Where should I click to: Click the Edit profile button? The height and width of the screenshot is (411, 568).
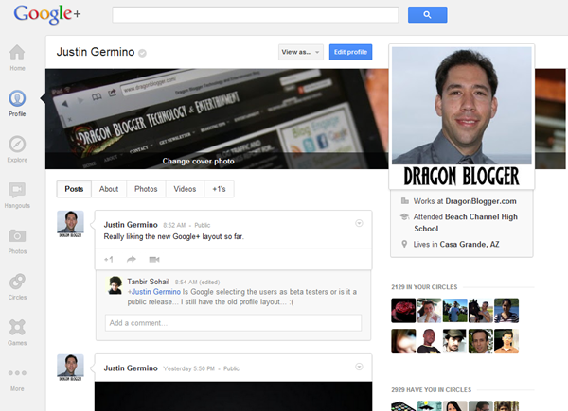(350, 52)
